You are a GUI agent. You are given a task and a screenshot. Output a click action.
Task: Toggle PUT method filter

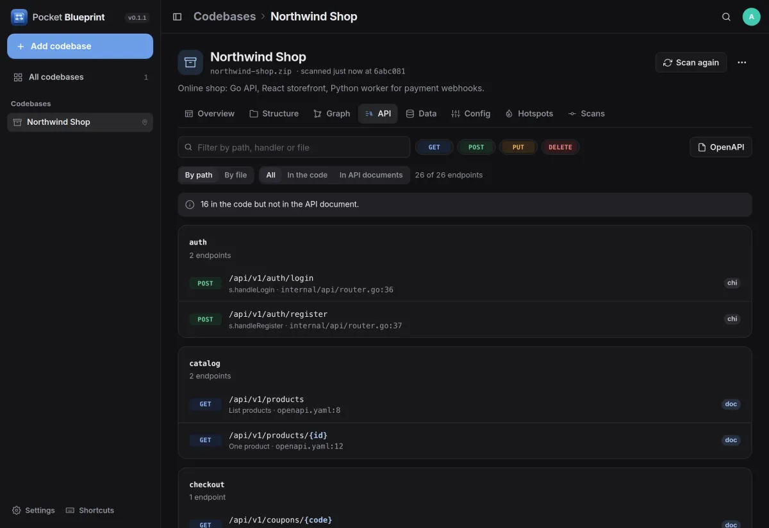[x=518, y=147]
